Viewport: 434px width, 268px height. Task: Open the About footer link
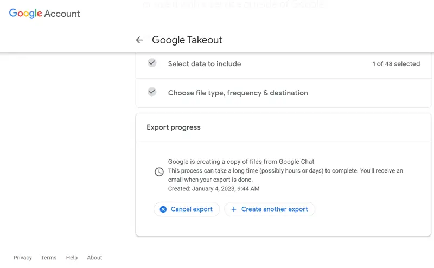[x=94, y=258]
